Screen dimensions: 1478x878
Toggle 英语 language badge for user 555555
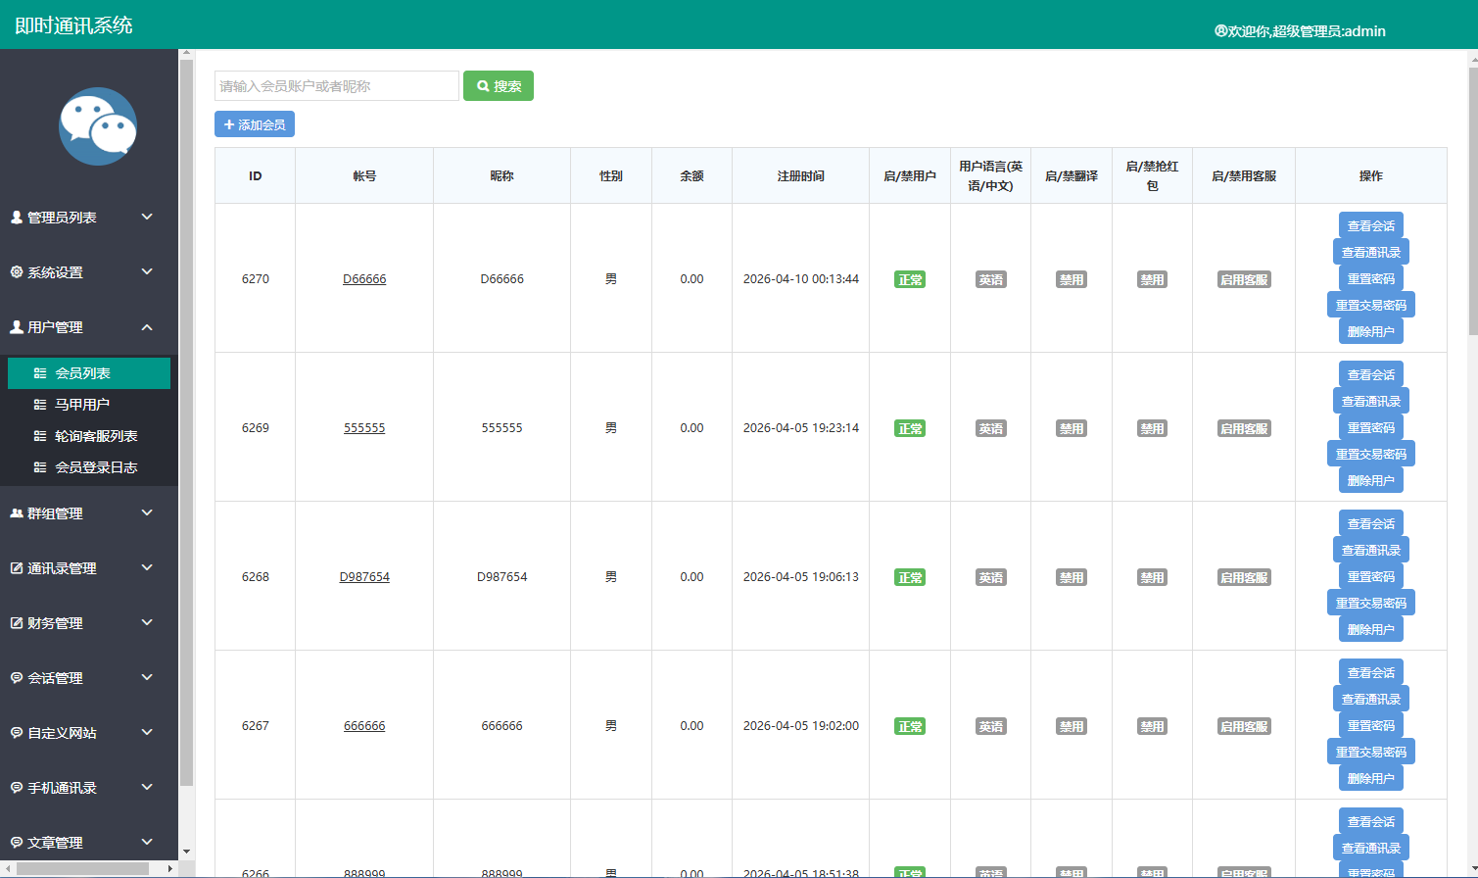click(x=990, y=429)
